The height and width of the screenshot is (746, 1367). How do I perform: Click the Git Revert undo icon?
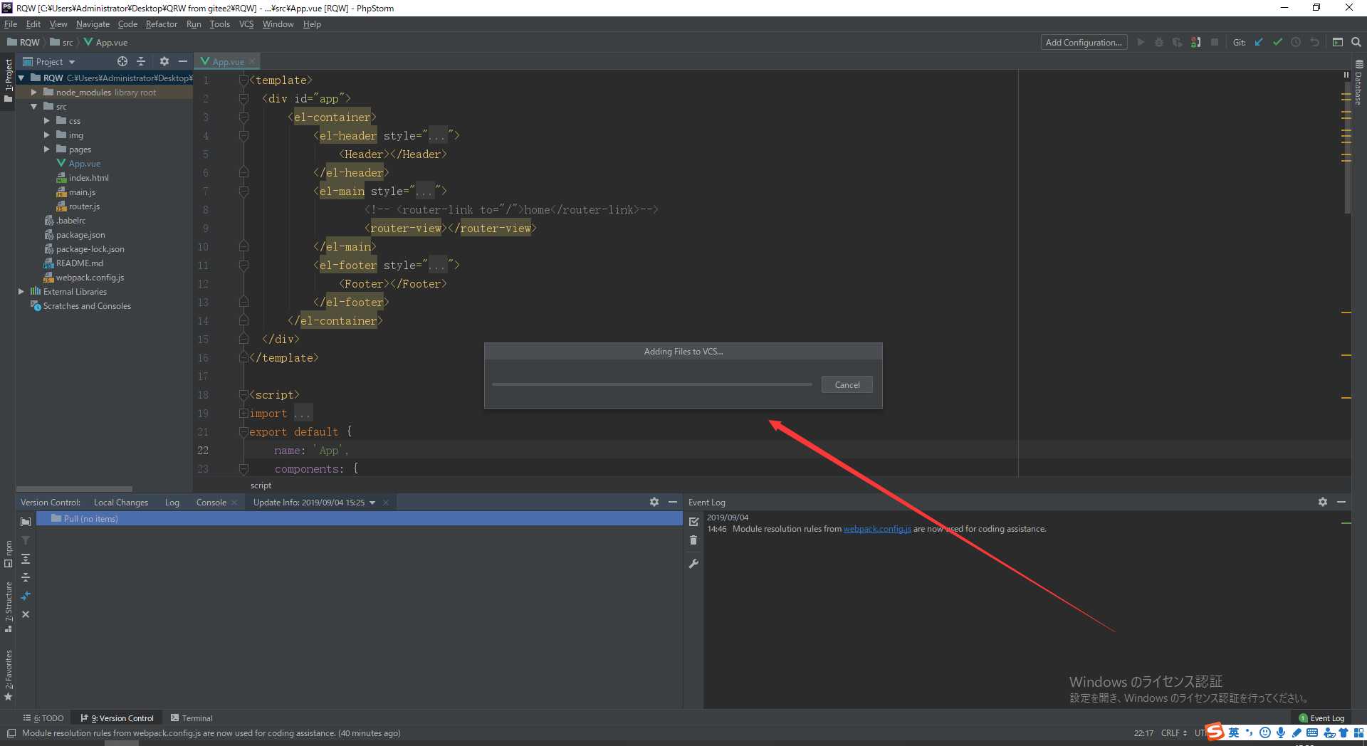coord(1314,42)
